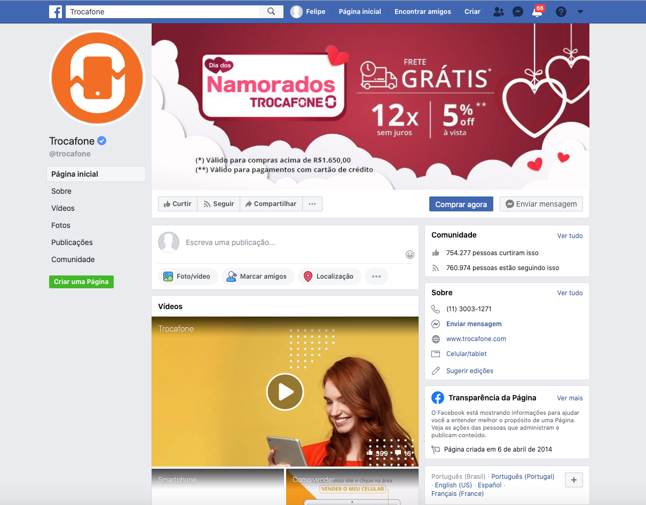Click the Seguir button
Image resolution: width=646 pixels, height=505 pixels.
pyautogui.click(x=218, y=204)
